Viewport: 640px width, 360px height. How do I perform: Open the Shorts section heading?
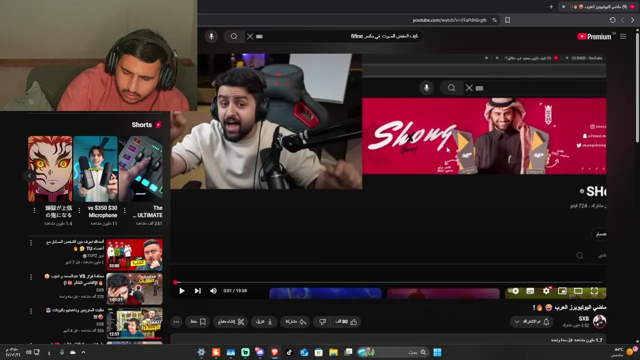coord(146,125)
